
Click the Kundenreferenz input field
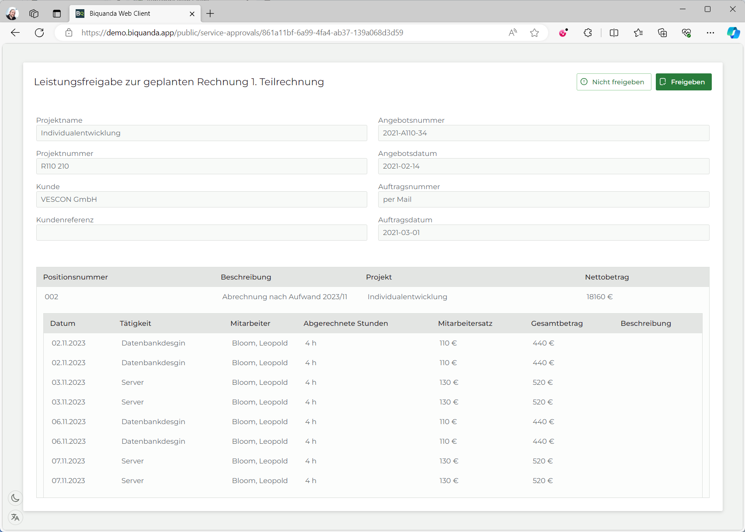(202, 233)
